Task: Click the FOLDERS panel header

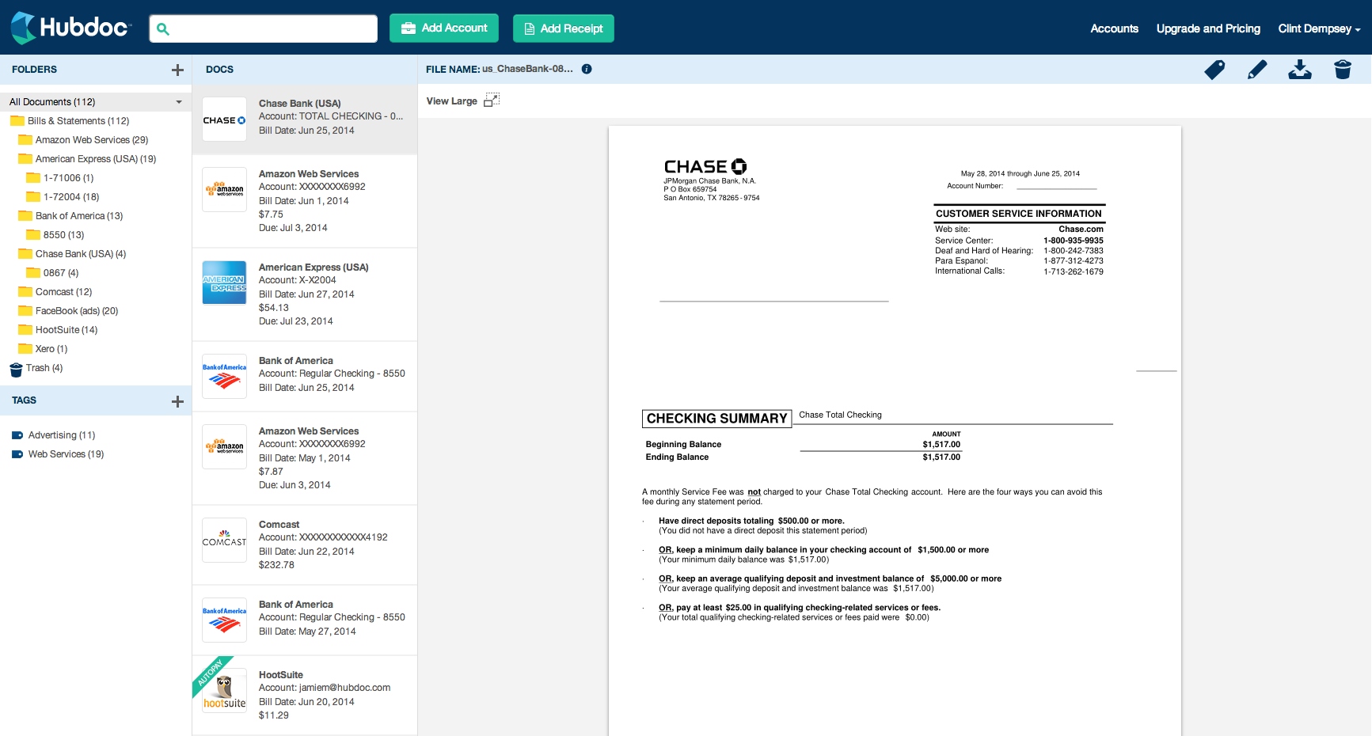Action: click(34, 70)
